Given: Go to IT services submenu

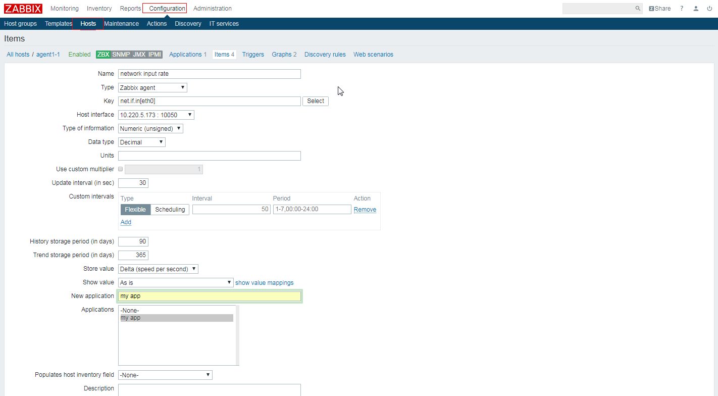Looking at the screenshot, I should [224, 24].
